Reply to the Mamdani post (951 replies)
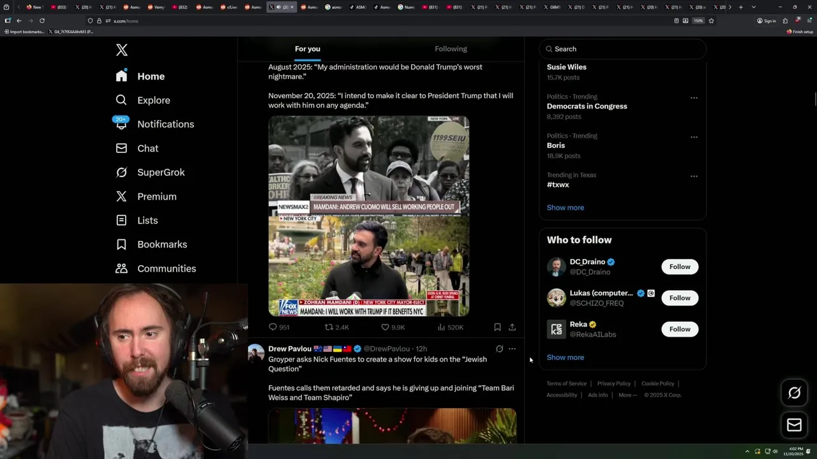This screenshot has width=817, height=459. pyautogui.click(x=279, y=327)
